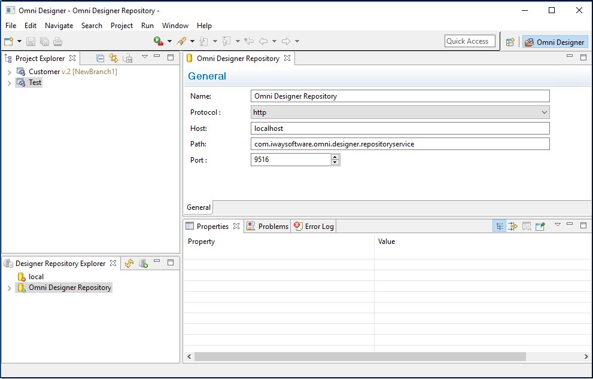Select the Test project in Project Explorer
Viewport: 593px width, 379px height.
(x=29, y=82)
